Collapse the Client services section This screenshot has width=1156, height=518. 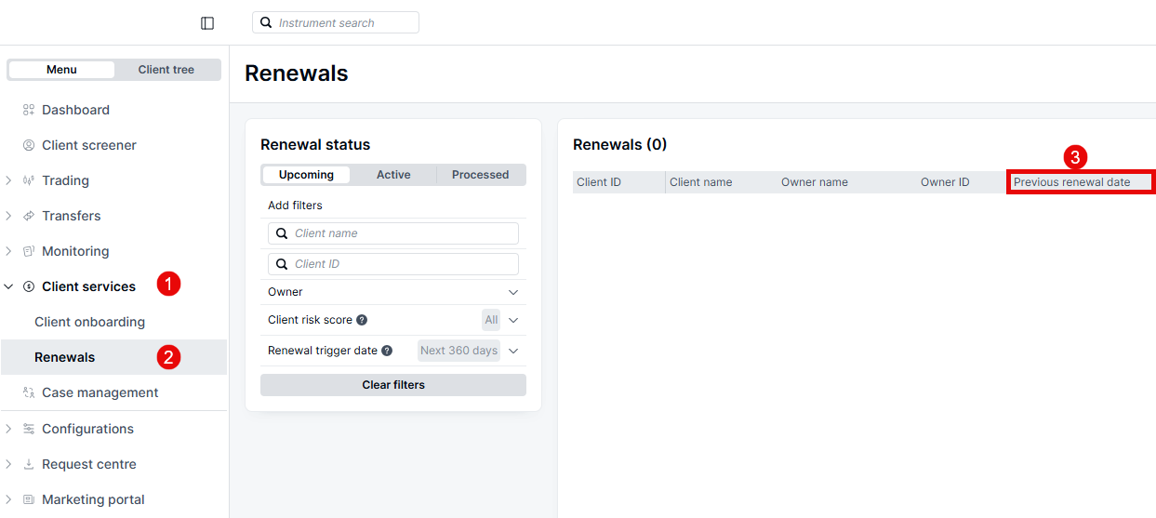click(x=8, y=286)
